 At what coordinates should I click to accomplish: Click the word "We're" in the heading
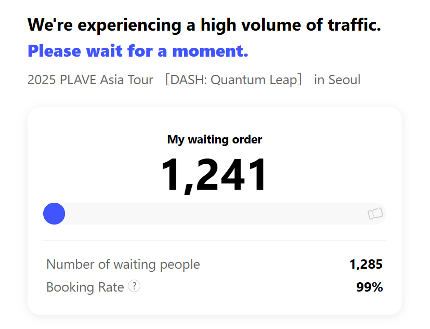coord(50,24)
